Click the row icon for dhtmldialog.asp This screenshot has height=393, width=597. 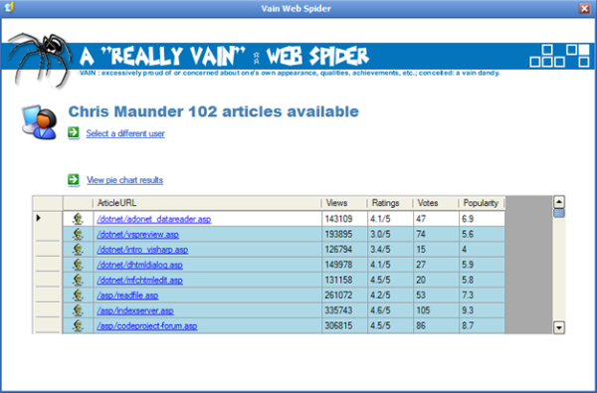(78, 265)
